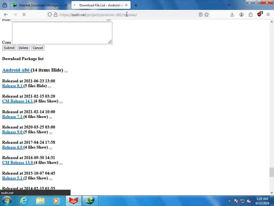Open Action Center flag tray icon

point(236,201)
